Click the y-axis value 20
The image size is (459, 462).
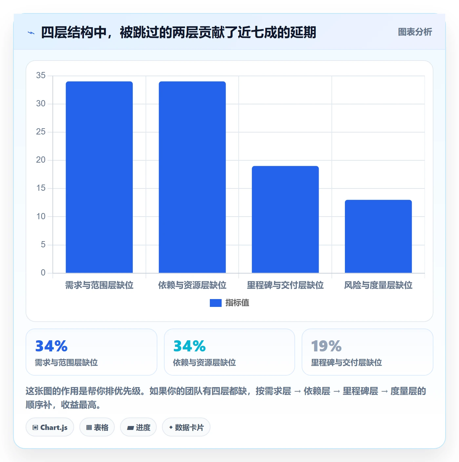(x=41, y=160)
